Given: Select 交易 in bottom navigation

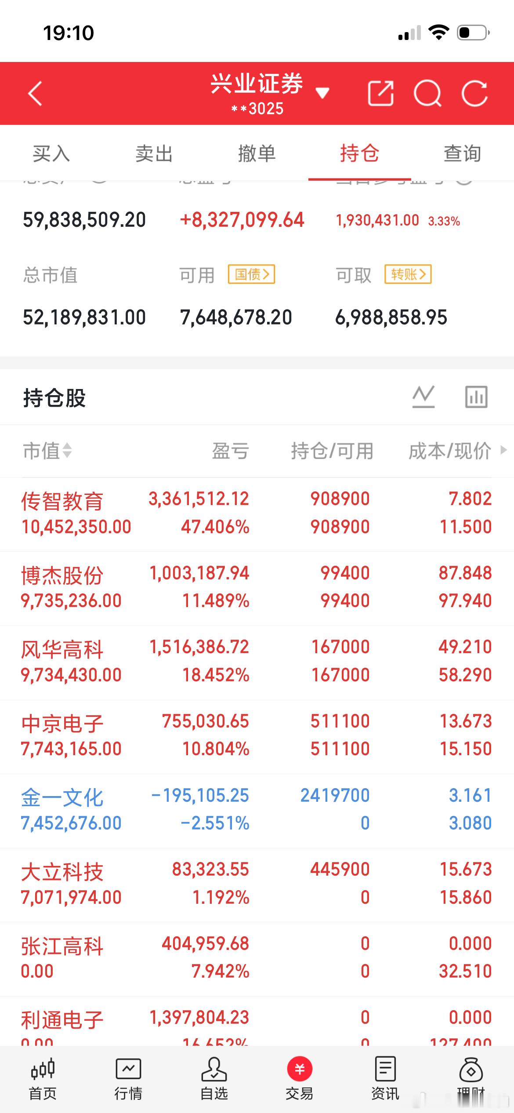Looking at the screenshot, I should coord(300,1079).
